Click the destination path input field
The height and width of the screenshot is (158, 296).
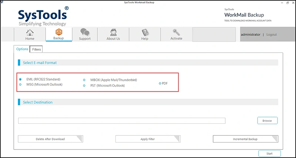pos(122,121)
